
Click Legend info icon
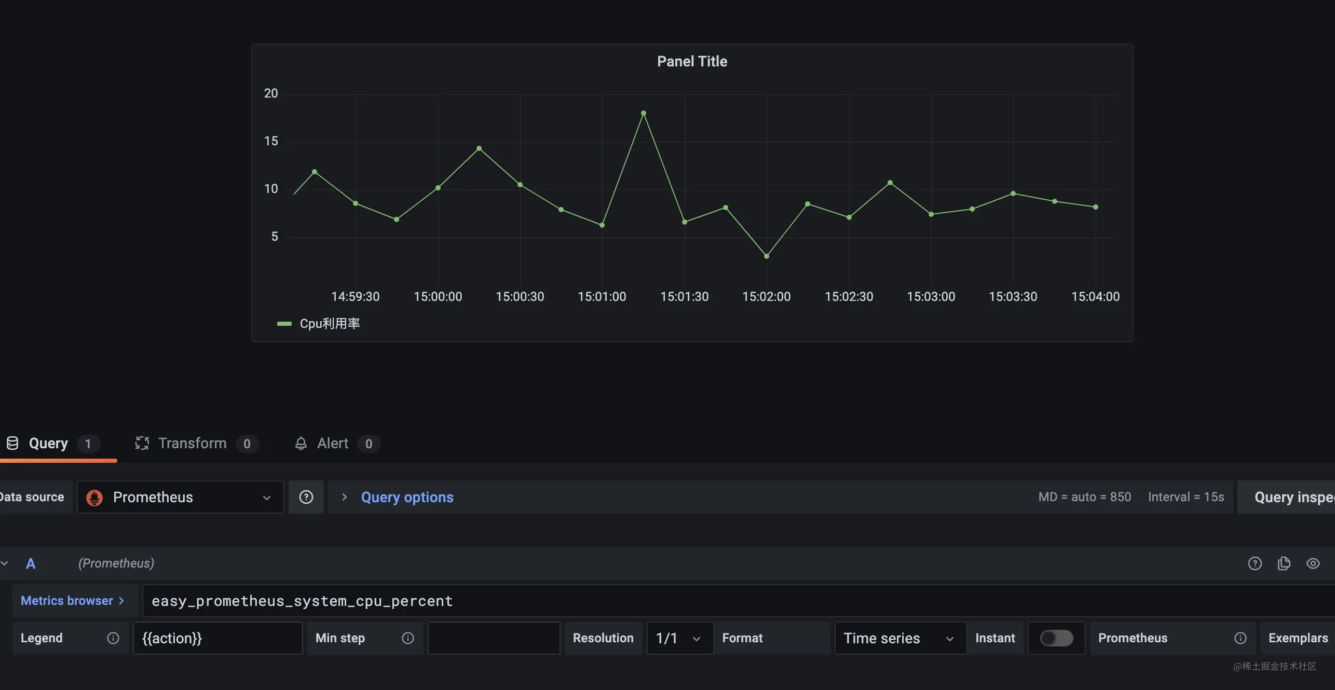113,638
